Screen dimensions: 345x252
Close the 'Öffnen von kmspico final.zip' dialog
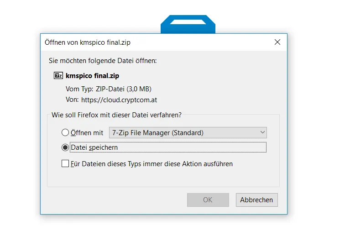[x=277, y=42]
